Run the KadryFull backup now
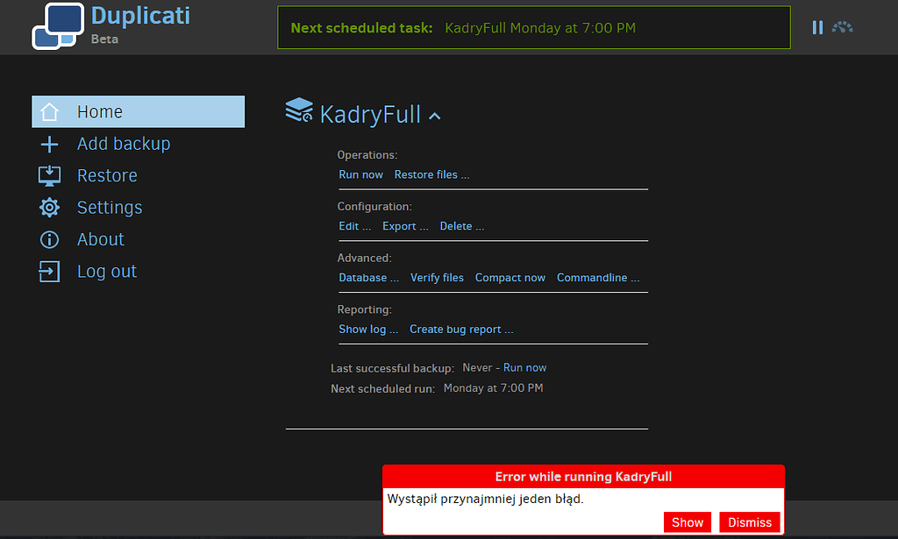The width and height of the screenshot is (898, 539). (360, 174)
